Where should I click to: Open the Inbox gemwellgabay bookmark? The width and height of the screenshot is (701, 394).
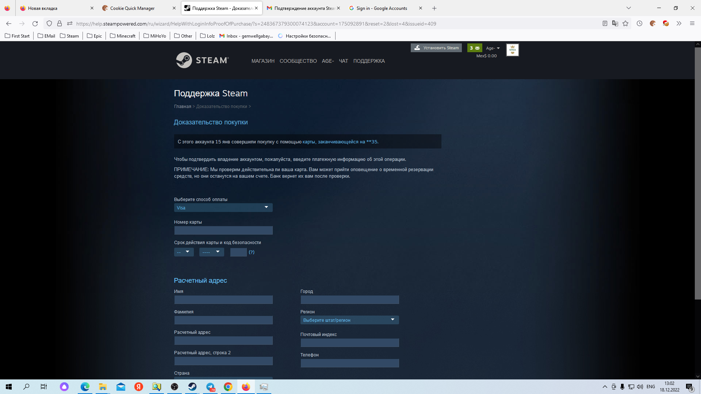pyautogui.click(x=246, y=36)
